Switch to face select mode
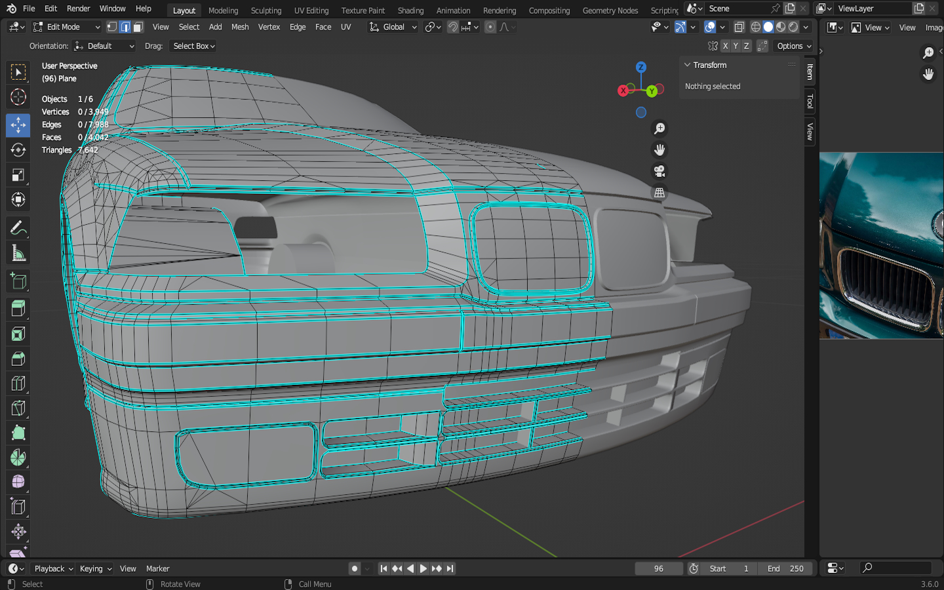 coord(138,27)
